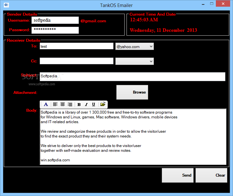
Task: Focus the Username field
Action: pos(55,20)
